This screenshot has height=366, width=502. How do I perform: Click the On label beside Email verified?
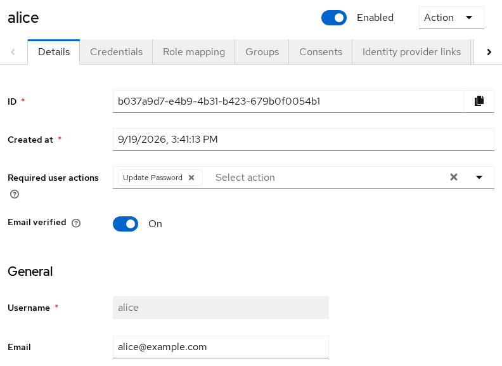coord(155,224)
